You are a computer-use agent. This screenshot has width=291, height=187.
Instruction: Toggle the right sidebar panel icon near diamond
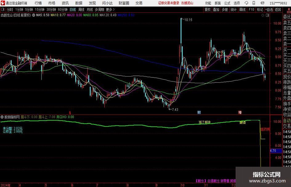267,15
